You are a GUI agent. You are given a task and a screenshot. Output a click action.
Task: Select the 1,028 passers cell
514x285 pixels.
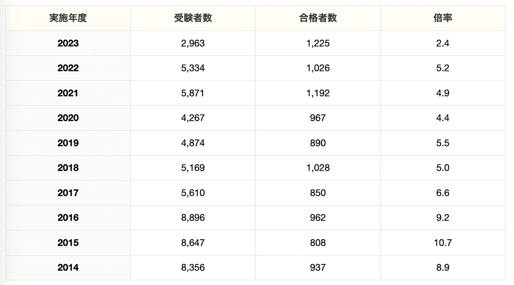[318, 168]
